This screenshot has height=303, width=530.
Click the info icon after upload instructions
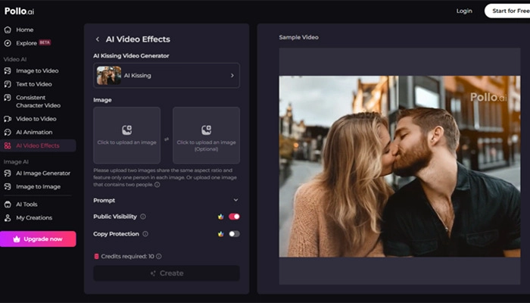157,185
